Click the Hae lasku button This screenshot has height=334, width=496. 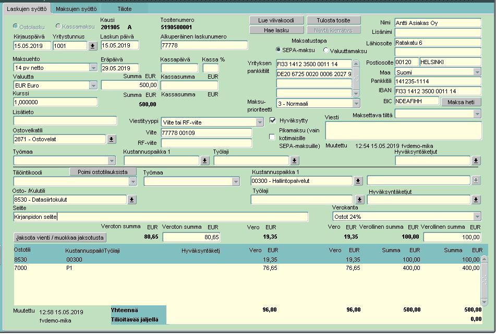(276, 30)
